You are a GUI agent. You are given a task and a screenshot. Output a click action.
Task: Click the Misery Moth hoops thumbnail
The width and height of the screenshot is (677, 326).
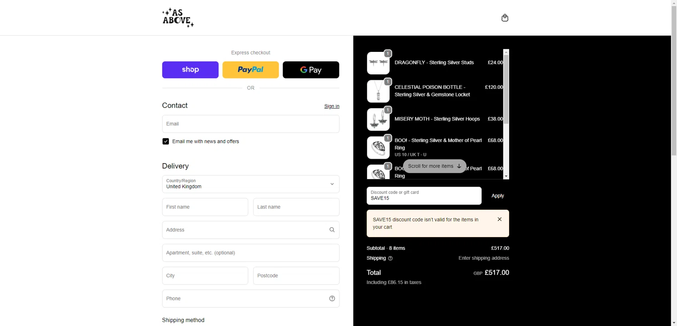tap(378, 119)
